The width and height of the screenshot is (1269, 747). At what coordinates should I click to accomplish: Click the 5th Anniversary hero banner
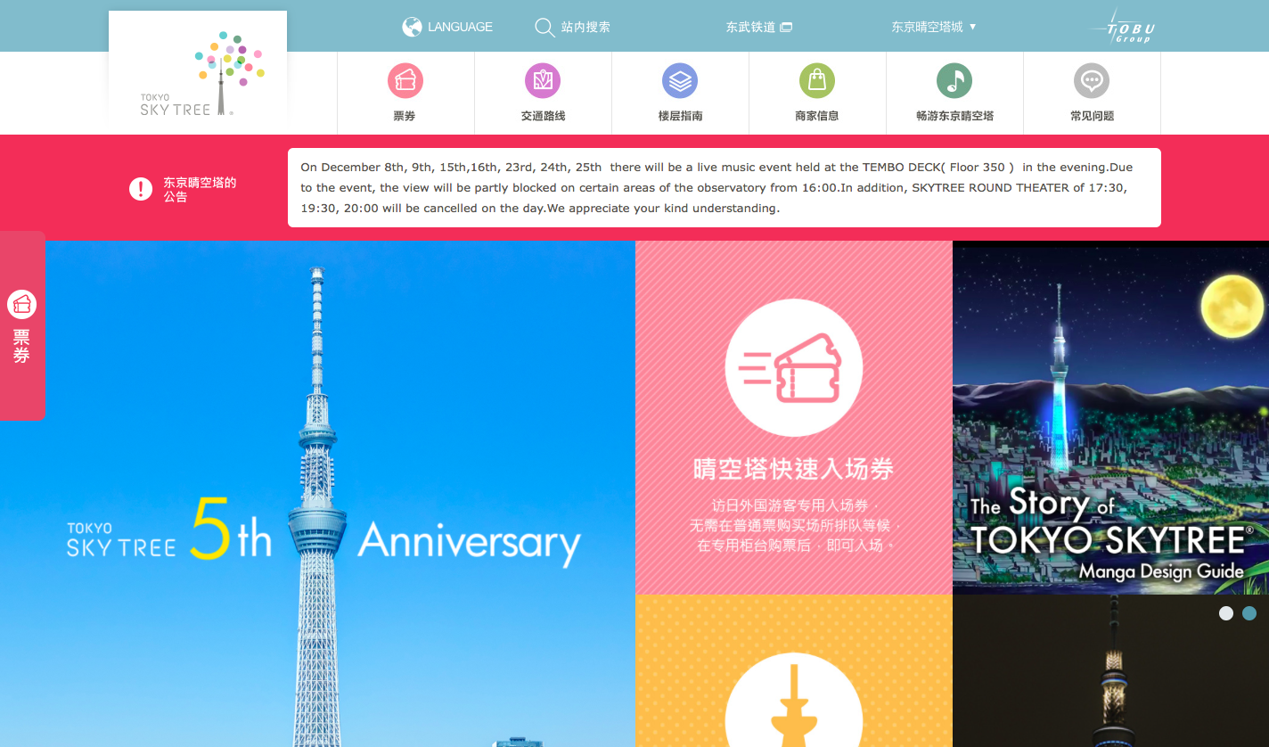317,494
